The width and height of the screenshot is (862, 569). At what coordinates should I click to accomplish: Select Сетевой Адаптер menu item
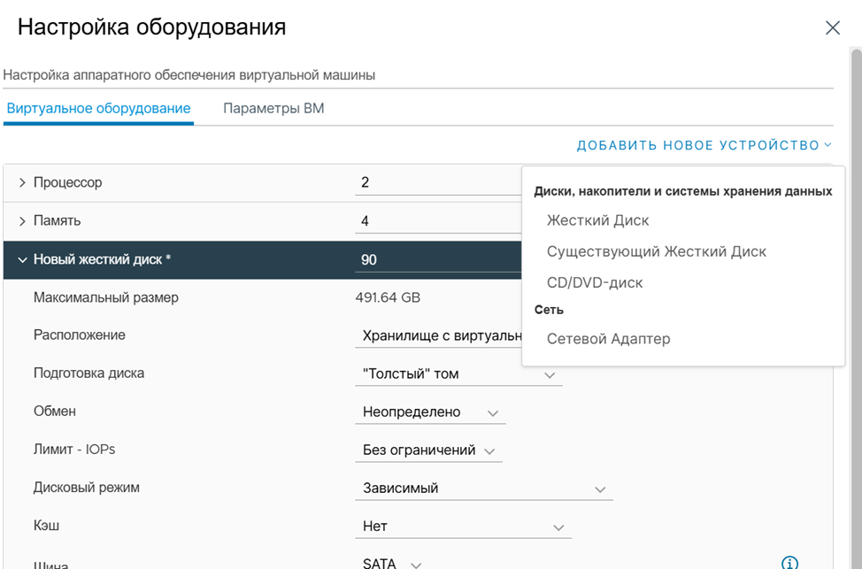pos(608,339)
